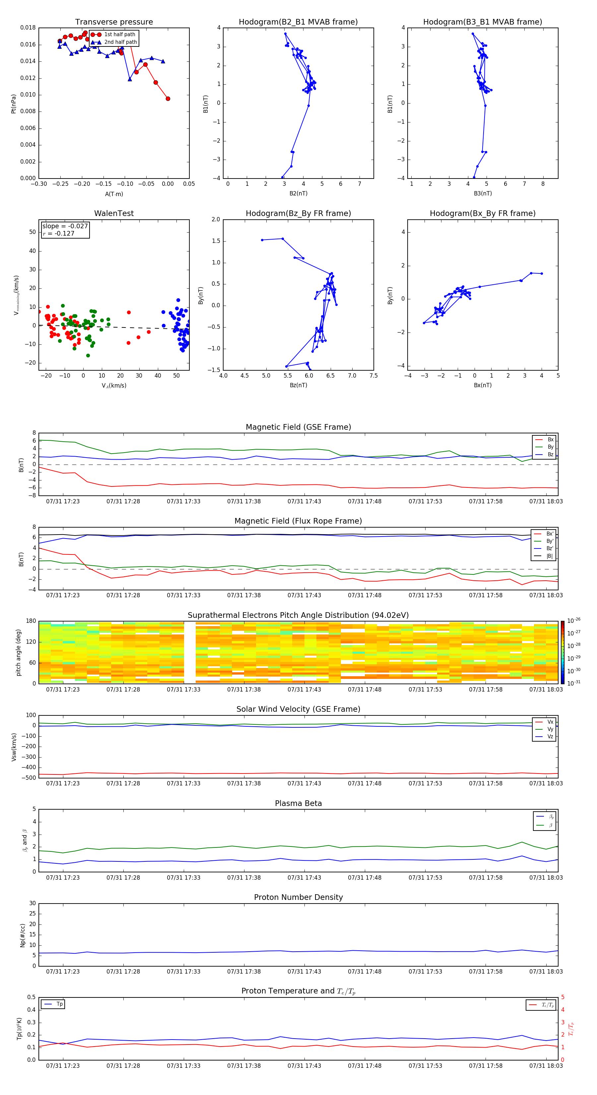The width and height of the screenshot is (597, 1095).
Task: Click the "Np(#/cc)" y-axis label
Action: point(23,935)
